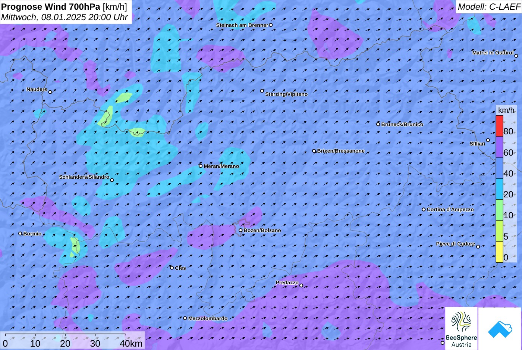Click the Bormio marker dot
522x350 pixels.
[20, 234]
